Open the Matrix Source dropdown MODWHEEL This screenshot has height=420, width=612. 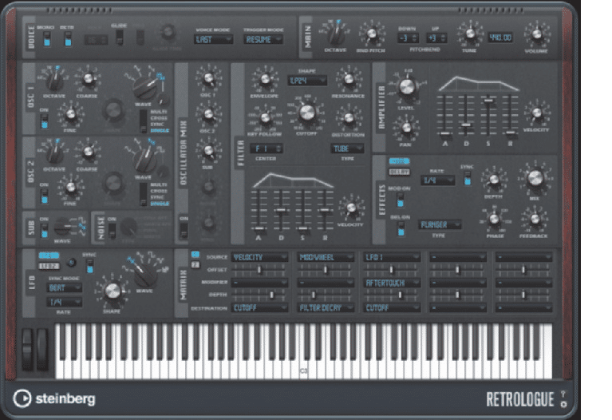tap(326, 257)
